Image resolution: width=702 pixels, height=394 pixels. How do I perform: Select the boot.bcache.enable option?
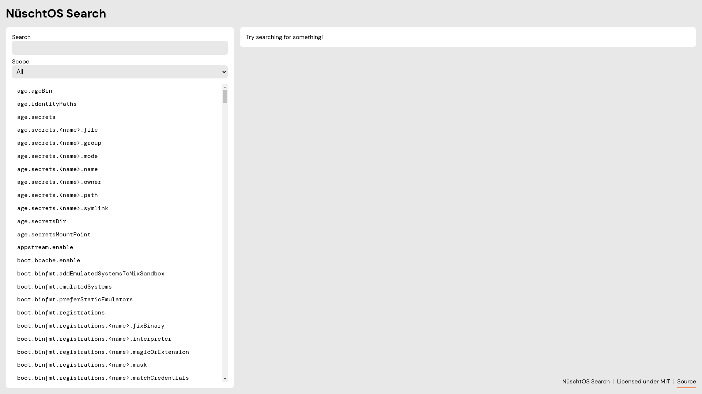coord(117,260)
